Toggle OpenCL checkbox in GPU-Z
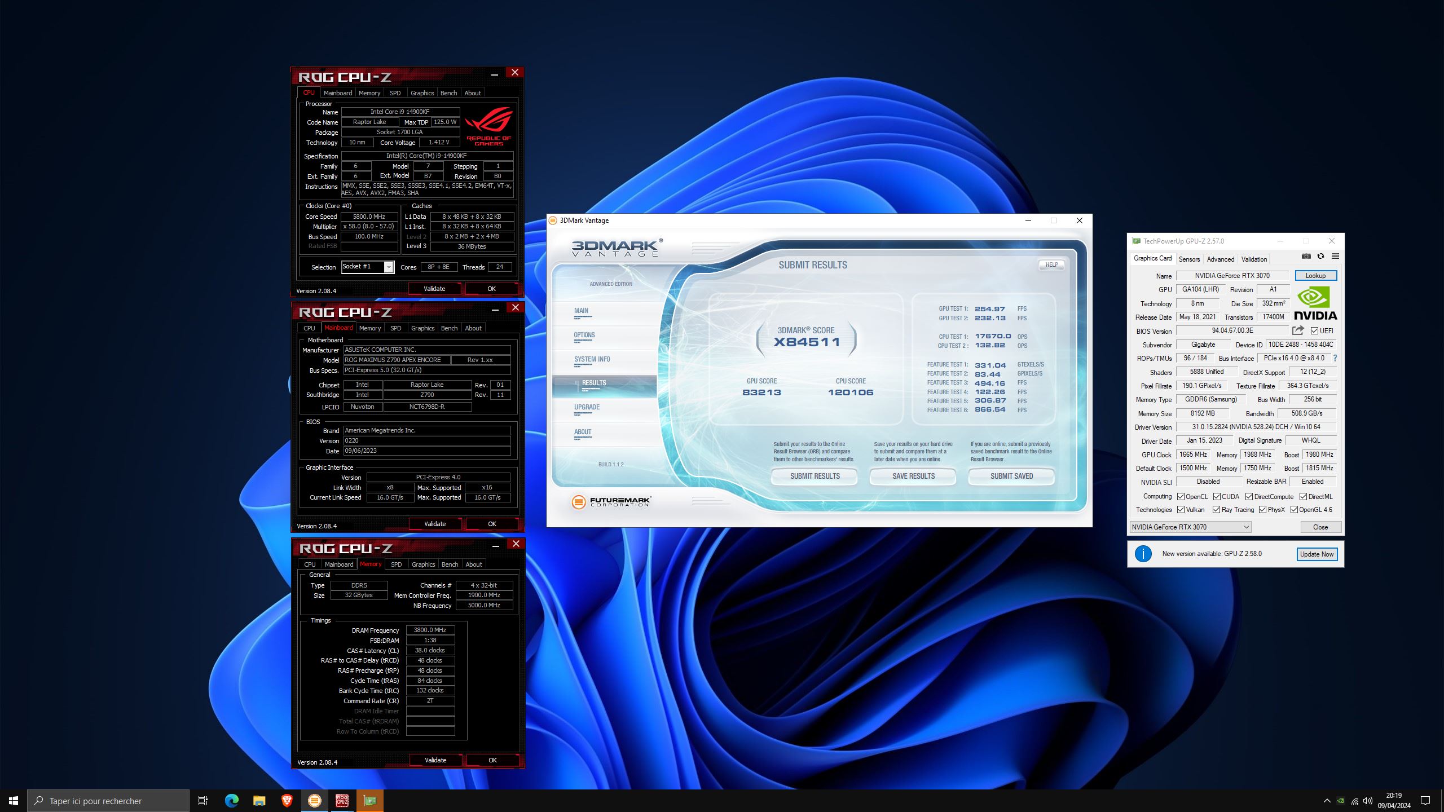The image size is (1444, 812). 1181,497
